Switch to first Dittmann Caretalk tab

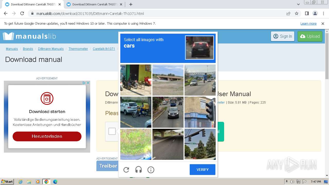[x=33, y=4]
